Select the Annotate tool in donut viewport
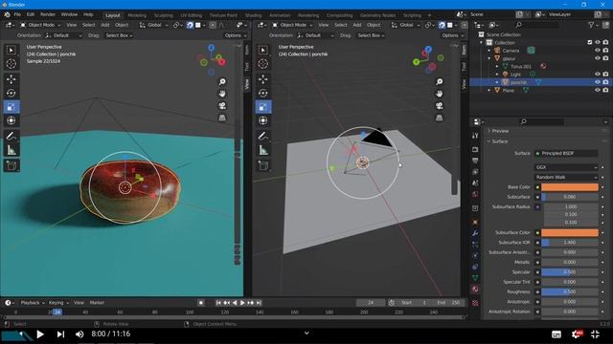The width and height of the screenshot is (613, 344). point(11,136)
